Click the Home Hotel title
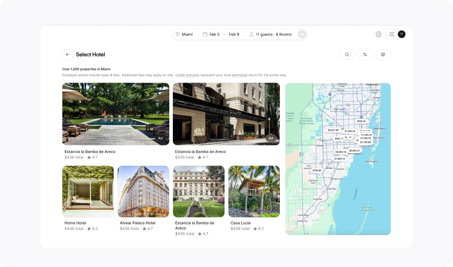 tap(75, 223)
